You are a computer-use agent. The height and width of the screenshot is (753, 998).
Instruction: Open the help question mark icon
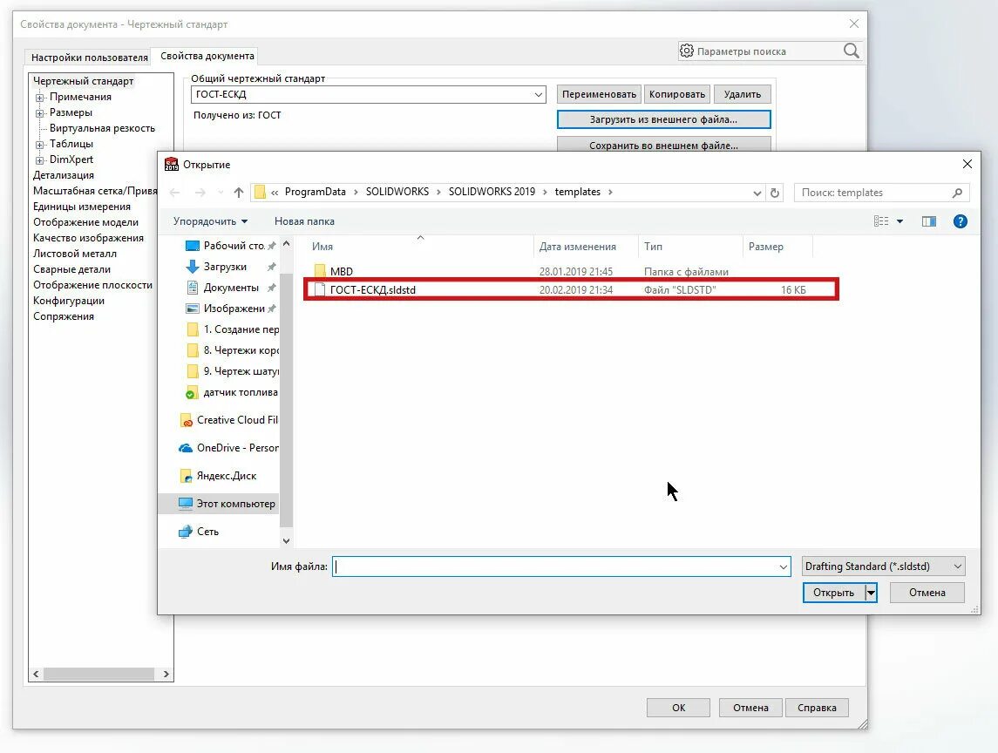tap(960, 221)
